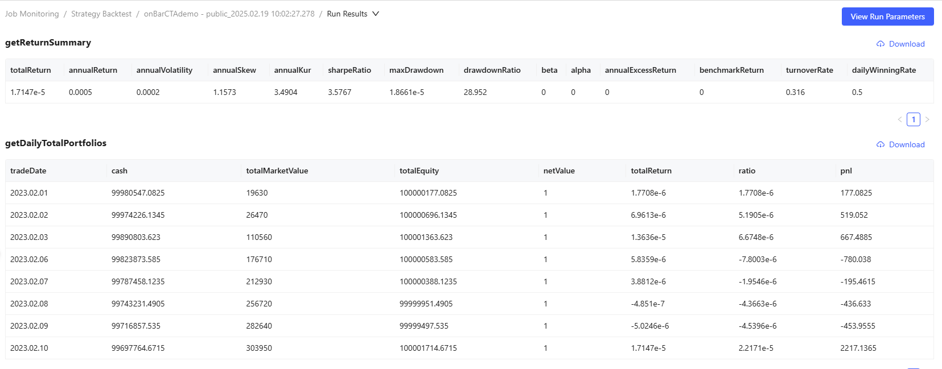Click the sharpeRatio column header

coord(349,70)
